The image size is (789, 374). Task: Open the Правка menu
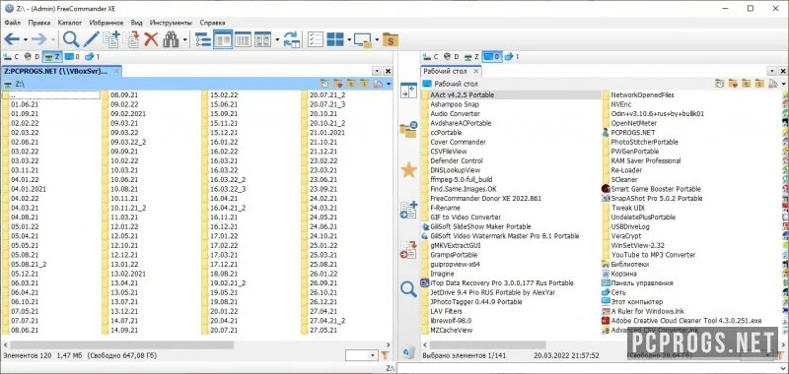click(x=39, y=23)
